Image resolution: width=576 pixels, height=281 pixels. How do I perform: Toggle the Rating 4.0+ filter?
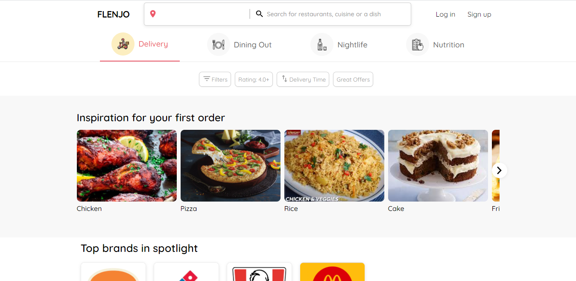point(254,79)
